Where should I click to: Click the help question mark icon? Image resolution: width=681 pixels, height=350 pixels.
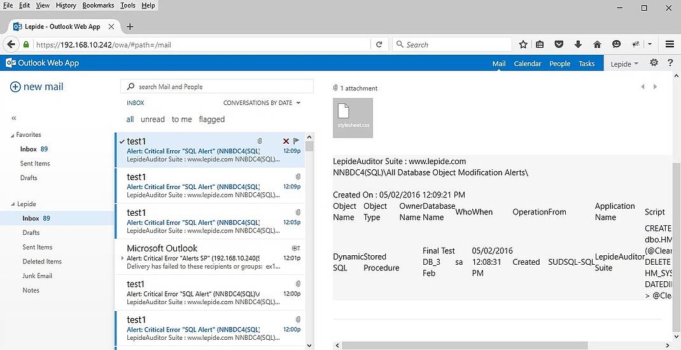670,63
